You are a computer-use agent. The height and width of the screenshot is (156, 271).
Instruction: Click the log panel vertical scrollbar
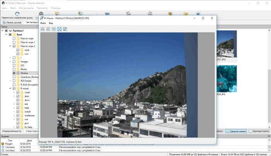coord(269,145)
